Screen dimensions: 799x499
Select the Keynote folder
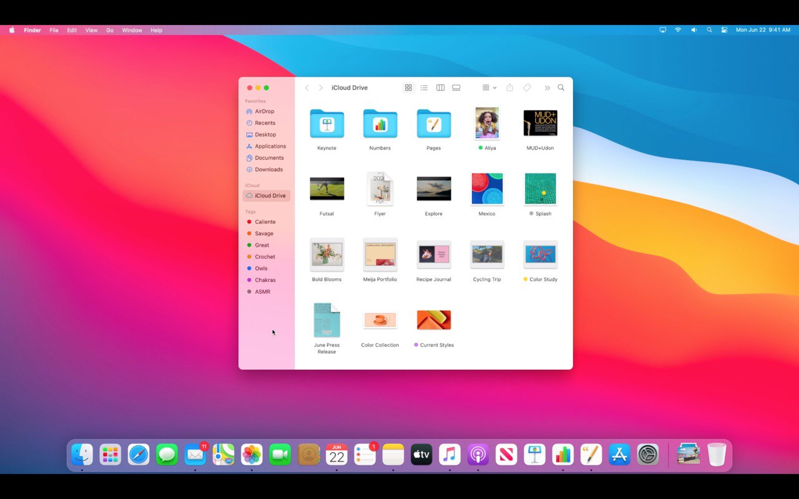[x=326, y=124]
